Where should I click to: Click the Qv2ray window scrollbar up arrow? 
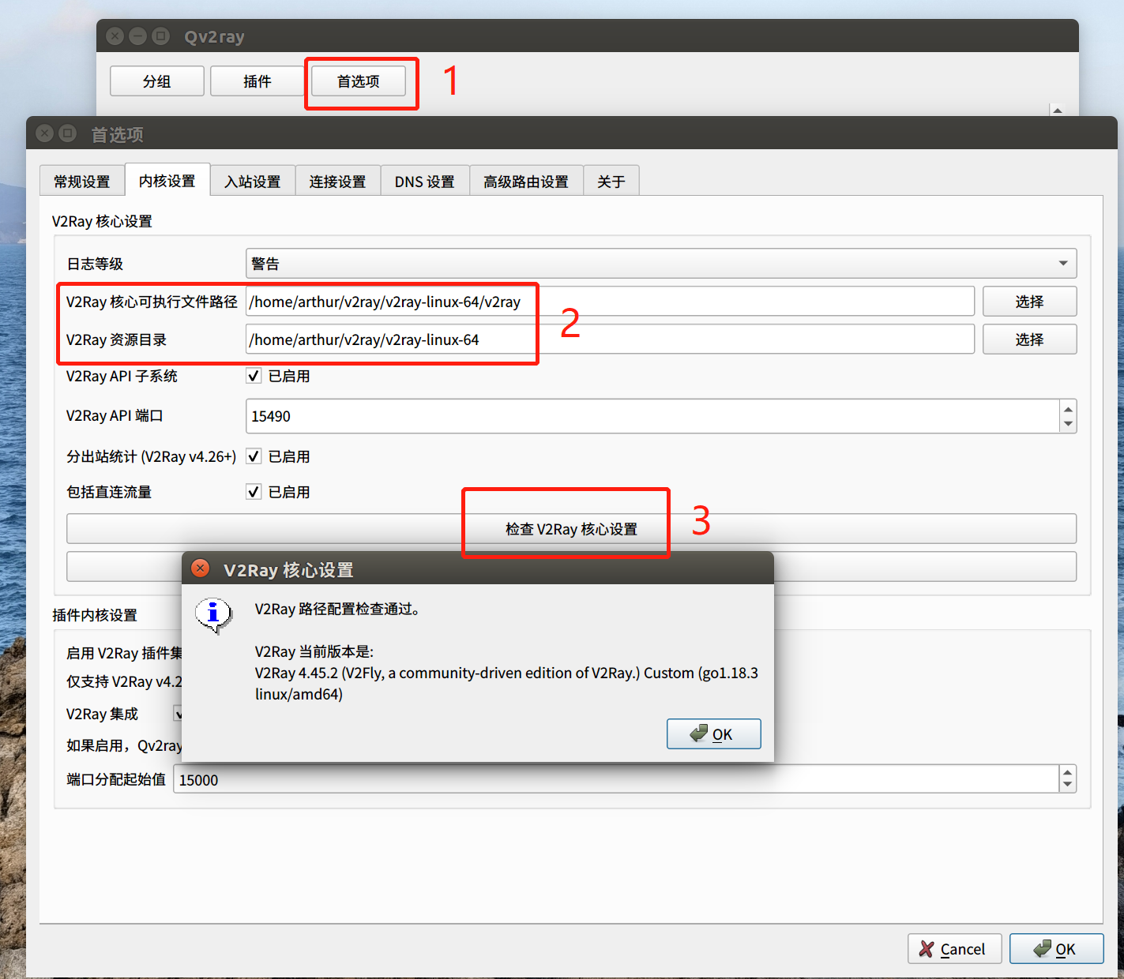(1057, 110)
